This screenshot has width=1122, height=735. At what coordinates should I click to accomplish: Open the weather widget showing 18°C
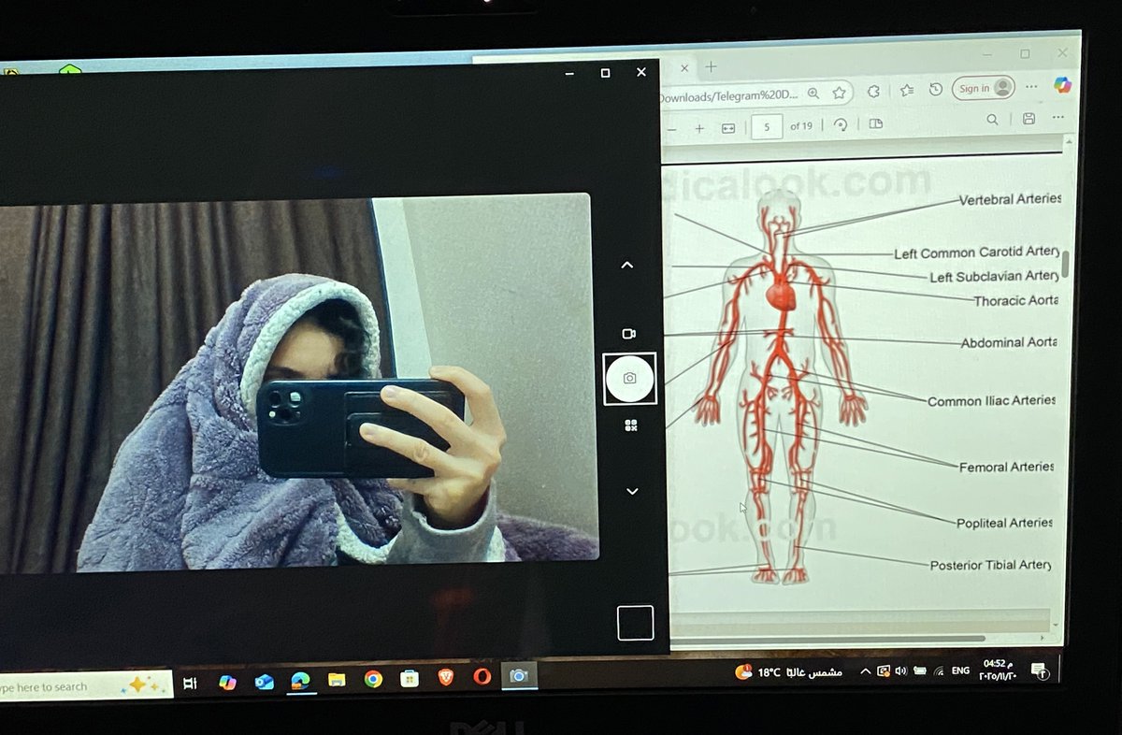(x=789, y=671)
